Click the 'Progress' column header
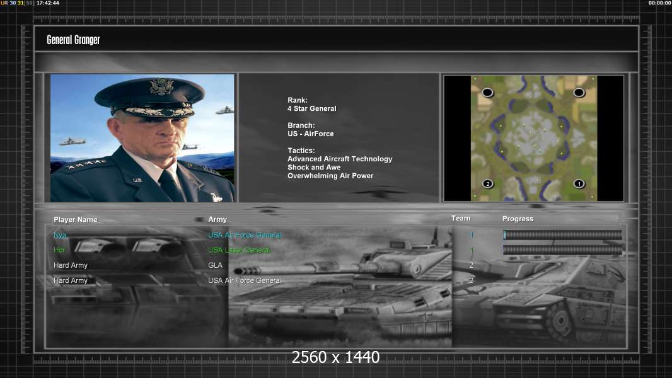 [518, 219]
